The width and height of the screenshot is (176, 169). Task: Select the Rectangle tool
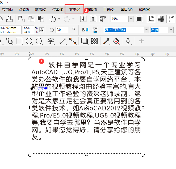click(19, 41)
